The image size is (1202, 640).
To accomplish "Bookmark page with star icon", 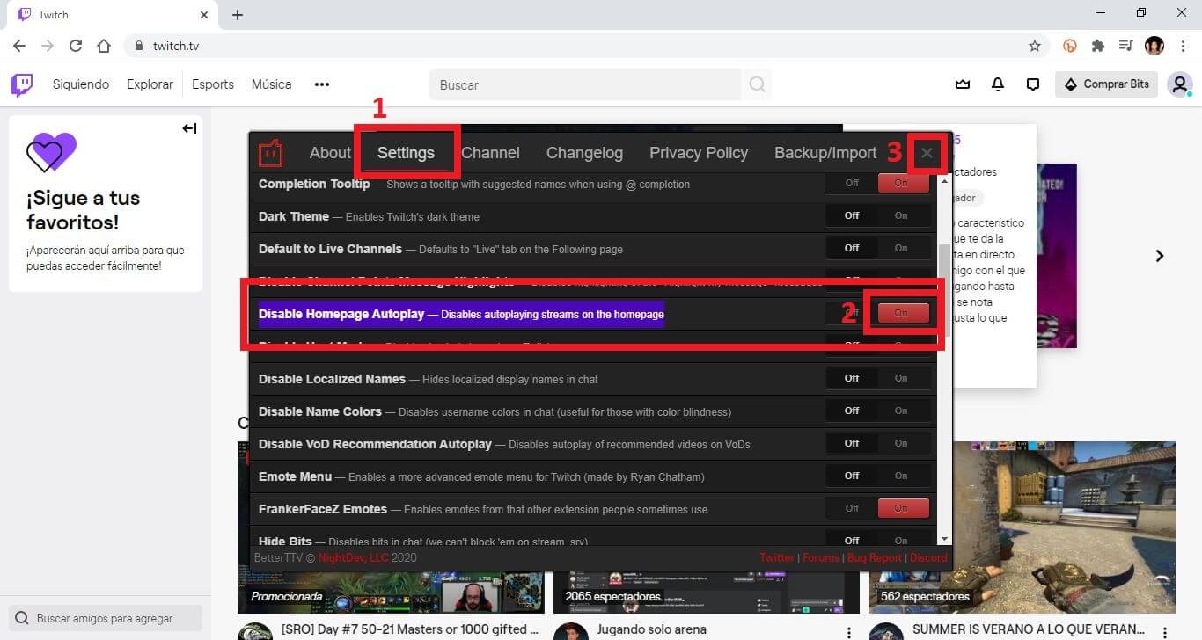I will 1035,46.
